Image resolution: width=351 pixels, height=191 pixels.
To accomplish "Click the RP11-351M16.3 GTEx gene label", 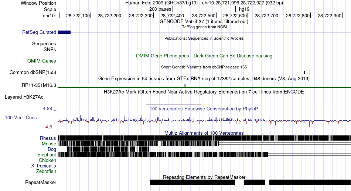I will [39, 85].
